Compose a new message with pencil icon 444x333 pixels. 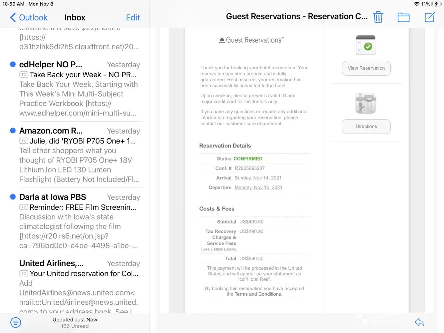click(430, 17)
